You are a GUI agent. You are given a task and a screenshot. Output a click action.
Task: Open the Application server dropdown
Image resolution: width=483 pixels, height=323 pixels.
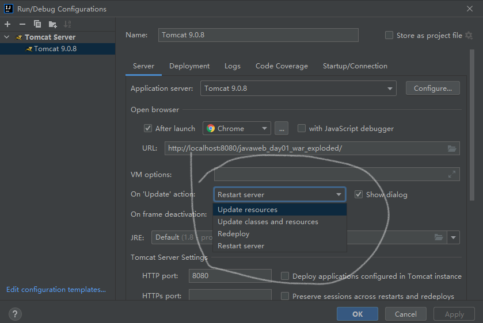tap(298, 89)
